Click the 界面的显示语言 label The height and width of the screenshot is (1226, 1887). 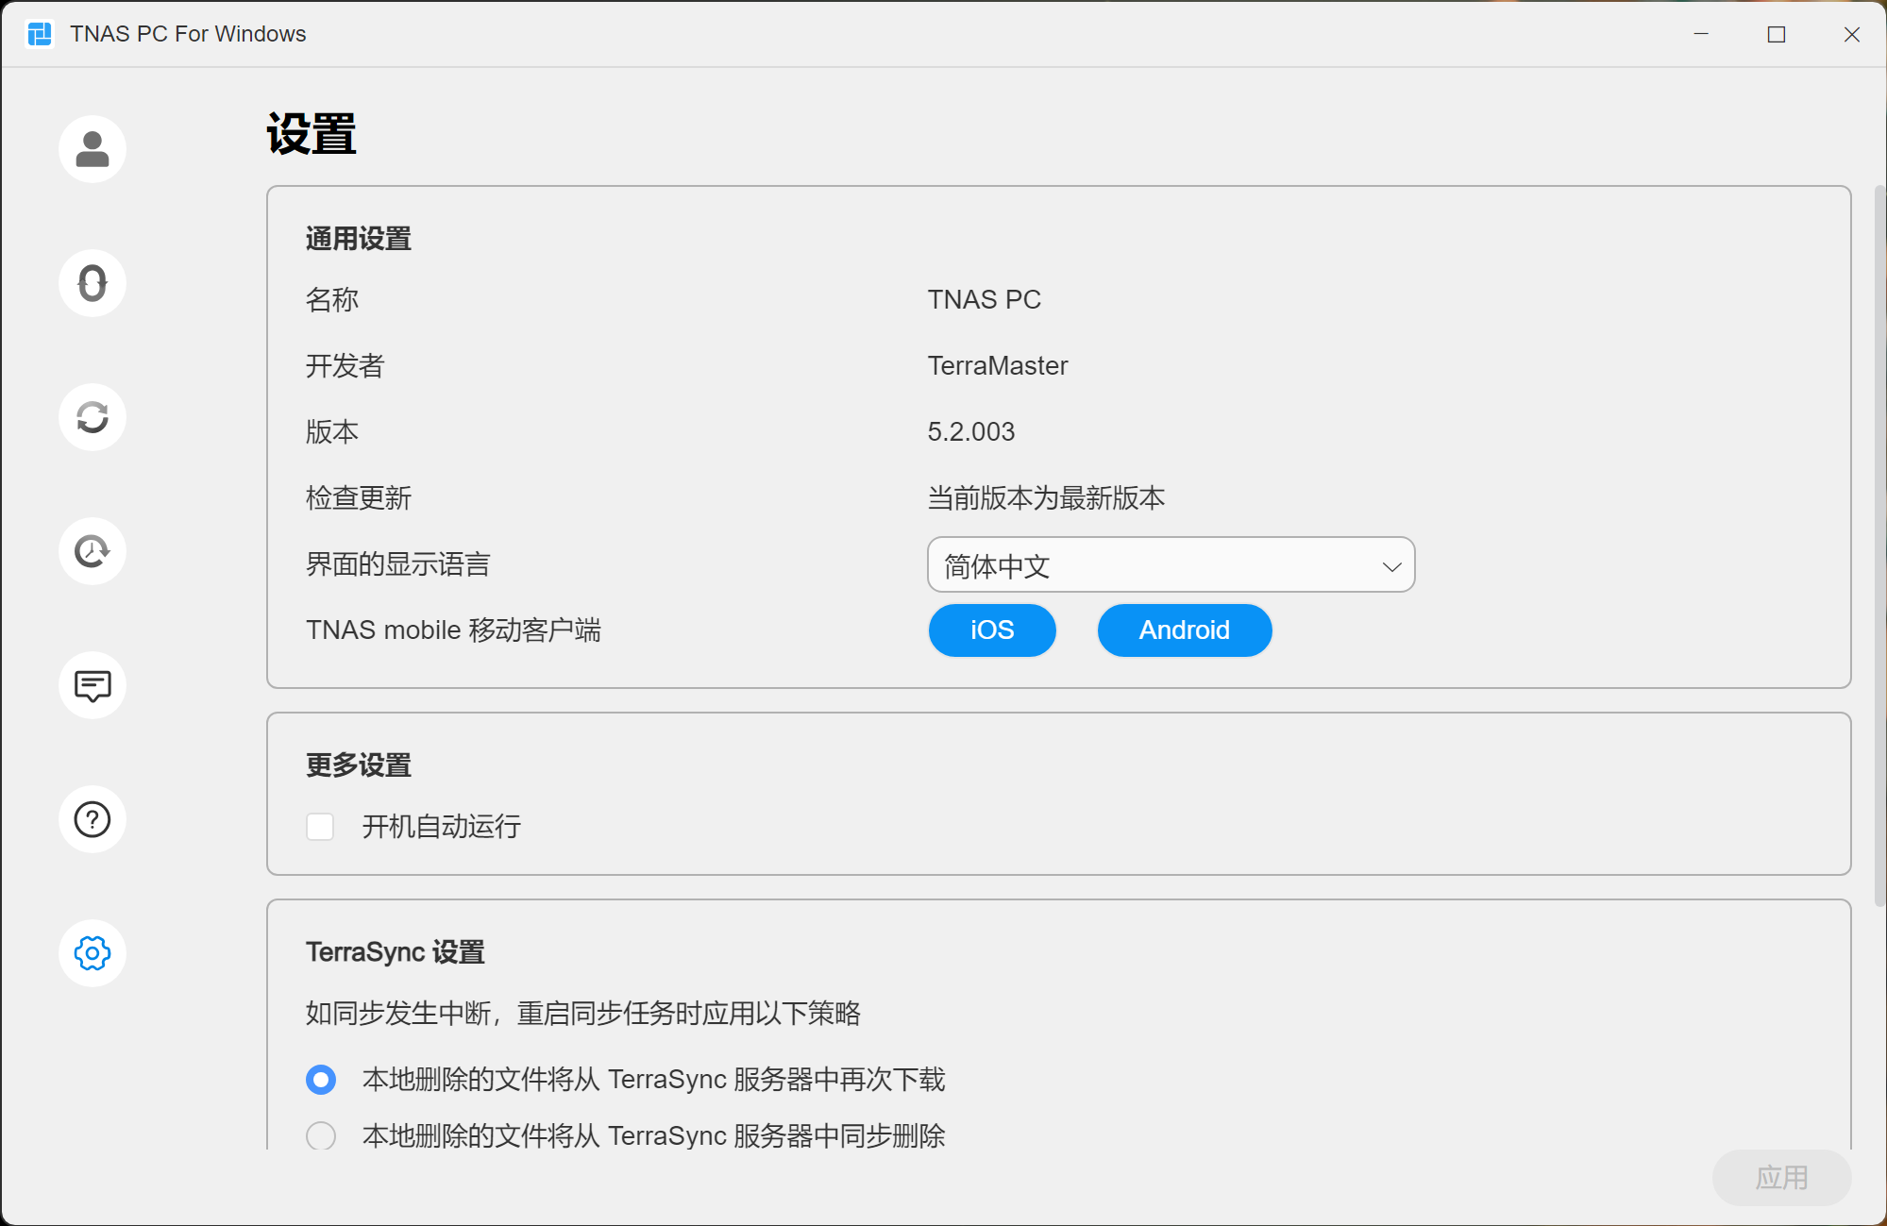(398, 563)
